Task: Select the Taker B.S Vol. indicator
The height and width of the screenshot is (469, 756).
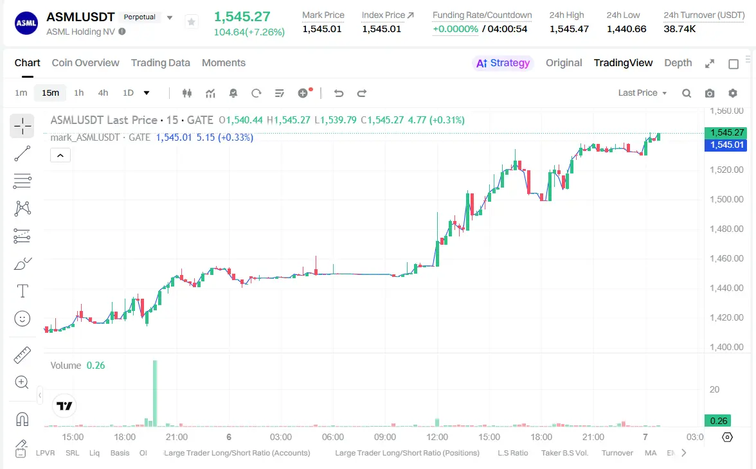Action: click(564, 453)
